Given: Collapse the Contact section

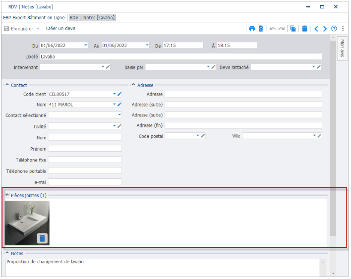Looking at the screenshot, I should 7,85.
